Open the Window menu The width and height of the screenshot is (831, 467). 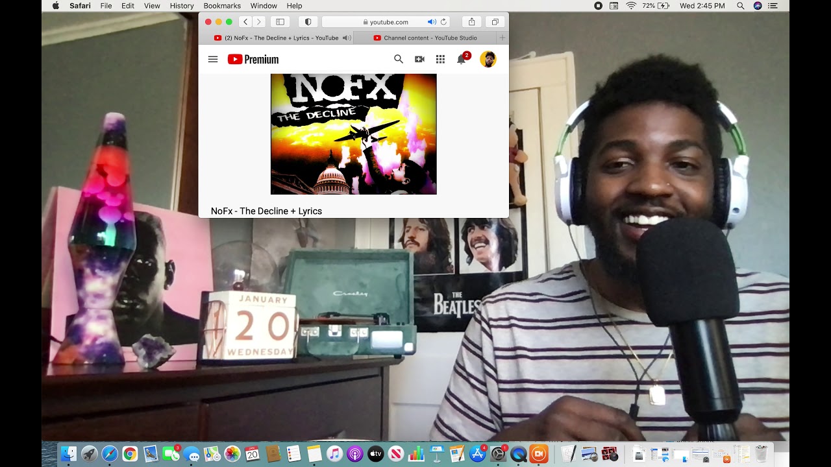[264, 6]
